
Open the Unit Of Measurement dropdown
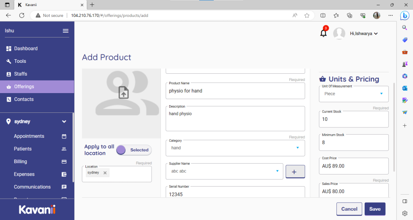(381, 94)
